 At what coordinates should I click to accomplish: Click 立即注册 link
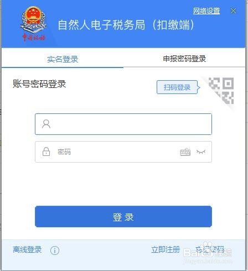click(x=166, y=249)
